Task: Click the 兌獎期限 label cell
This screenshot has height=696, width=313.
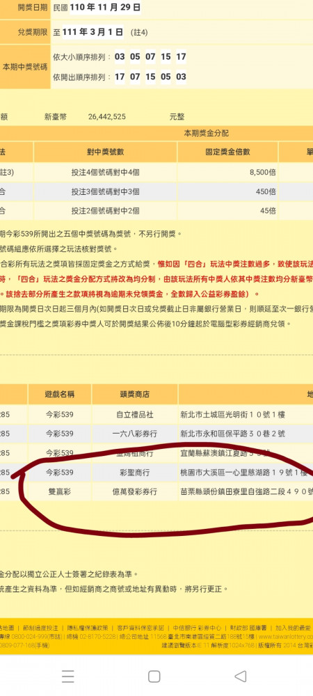Action: tap(25, 32)
